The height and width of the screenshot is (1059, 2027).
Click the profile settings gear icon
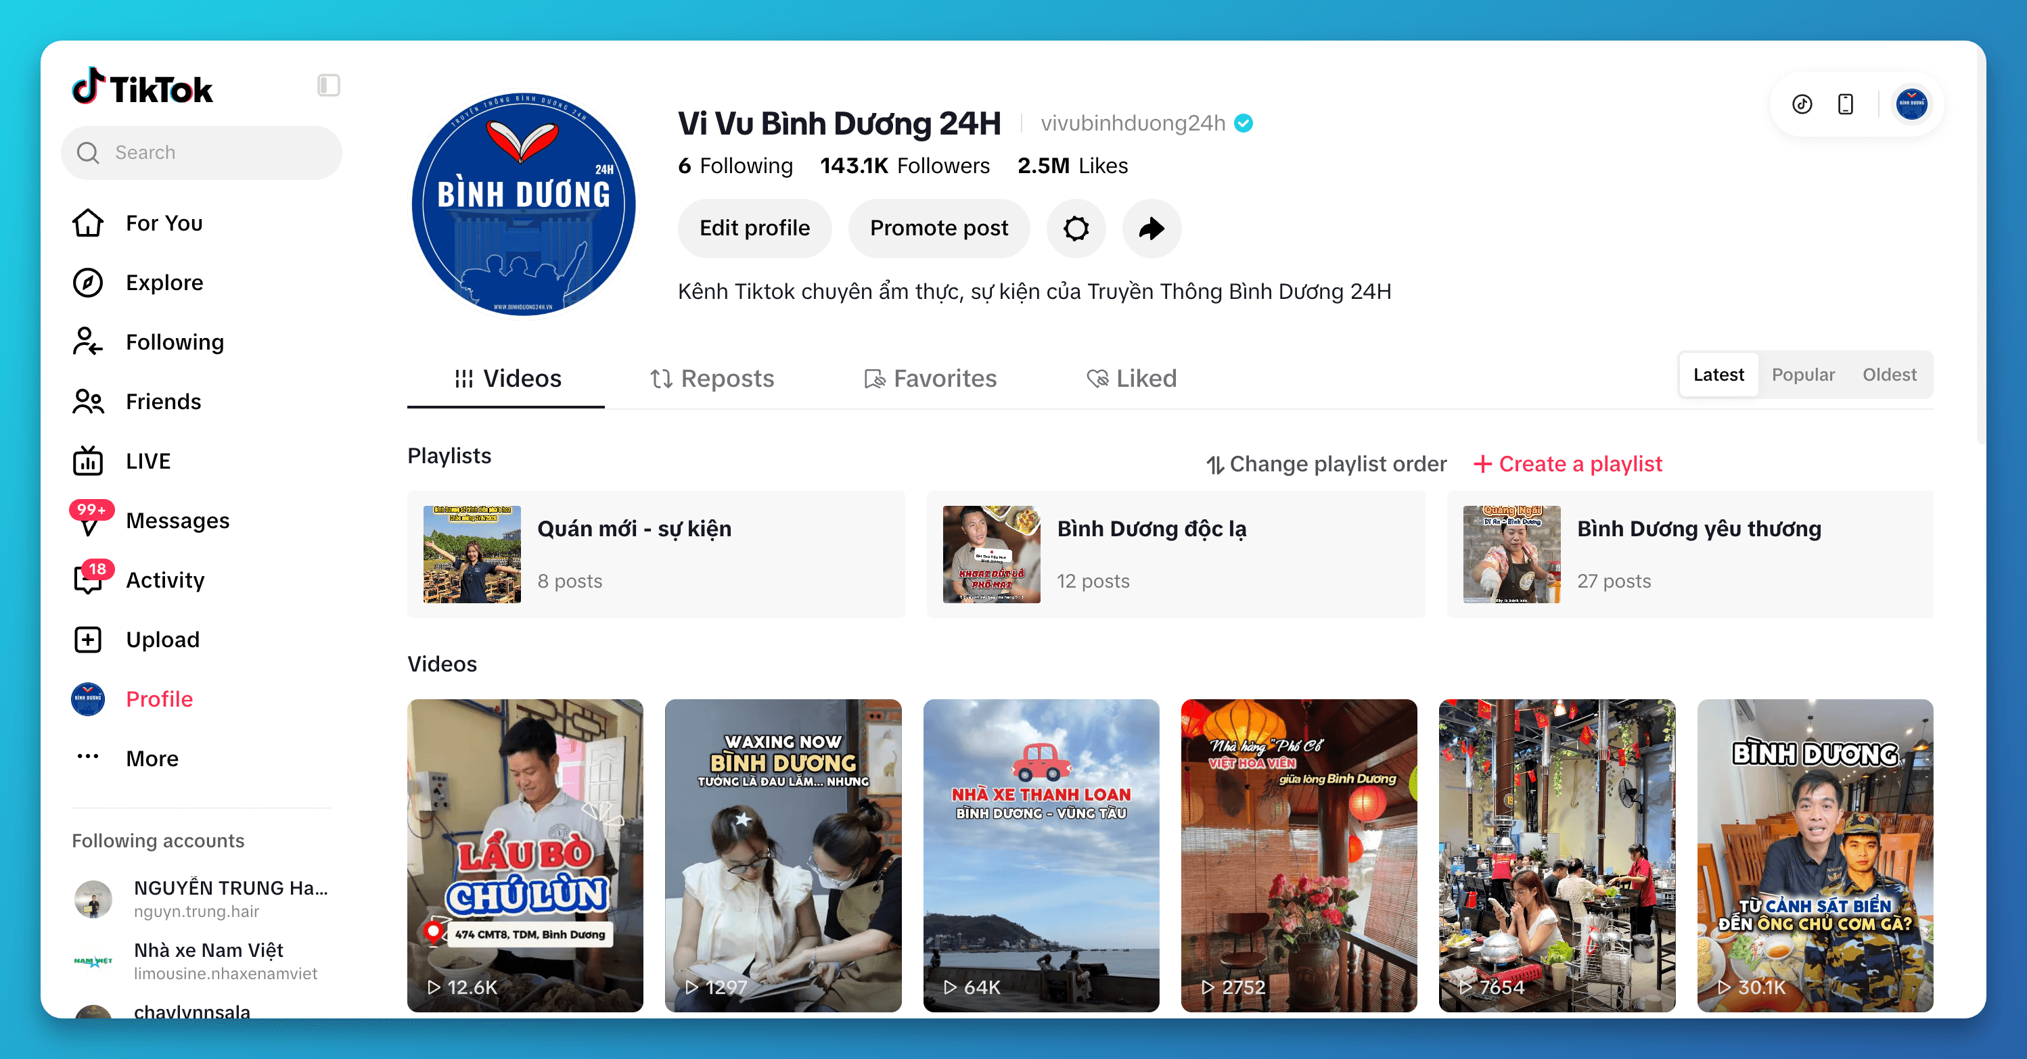tap(1076, 228)
